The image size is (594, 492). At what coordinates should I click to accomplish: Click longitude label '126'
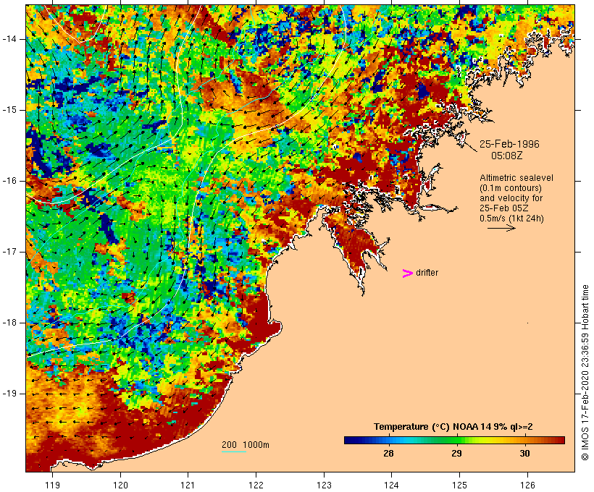(527, 485)
